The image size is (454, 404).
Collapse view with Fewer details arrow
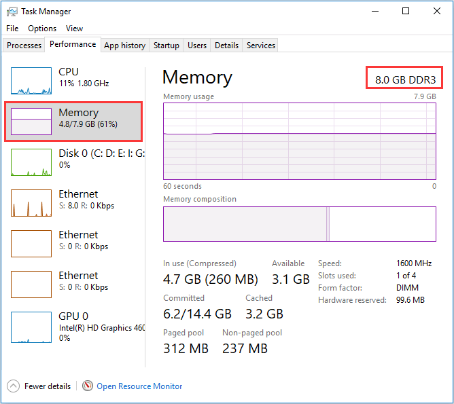[13, 386]
